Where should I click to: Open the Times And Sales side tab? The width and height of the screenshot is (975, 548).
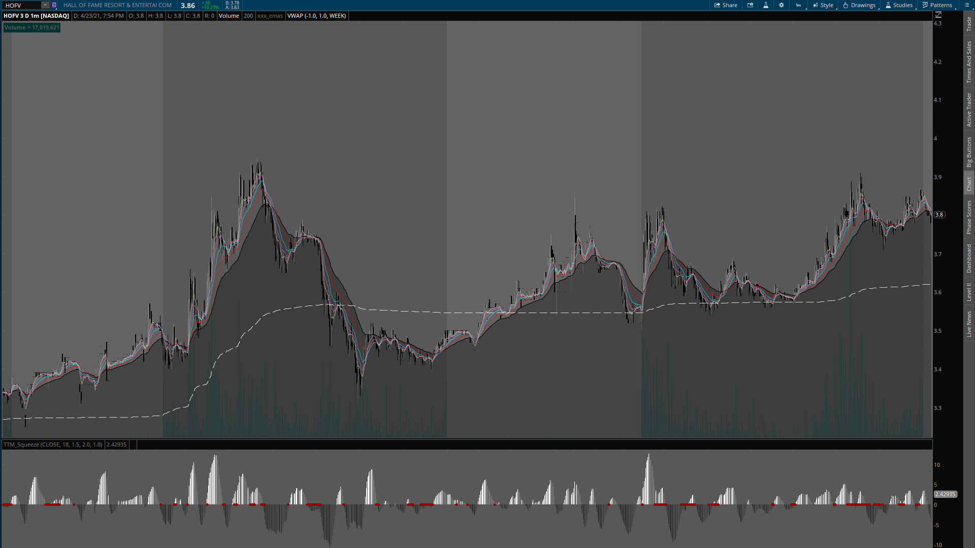(x=969, y=62)
